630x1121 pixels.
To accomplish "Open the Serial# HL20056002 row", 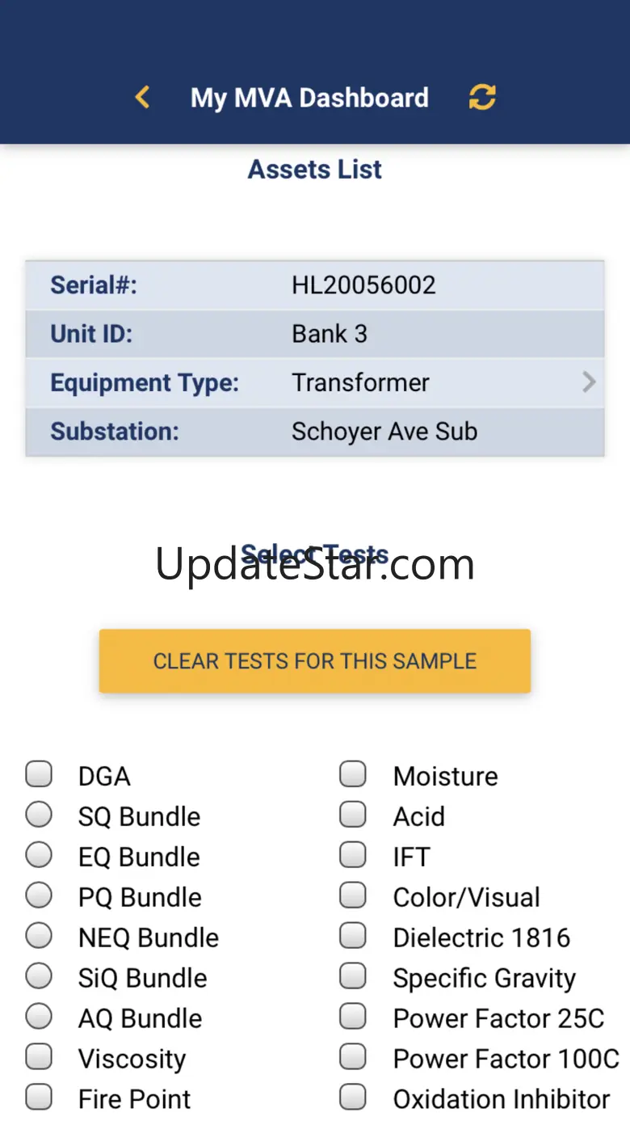I will pyautogui.click(x=315, y=285).
